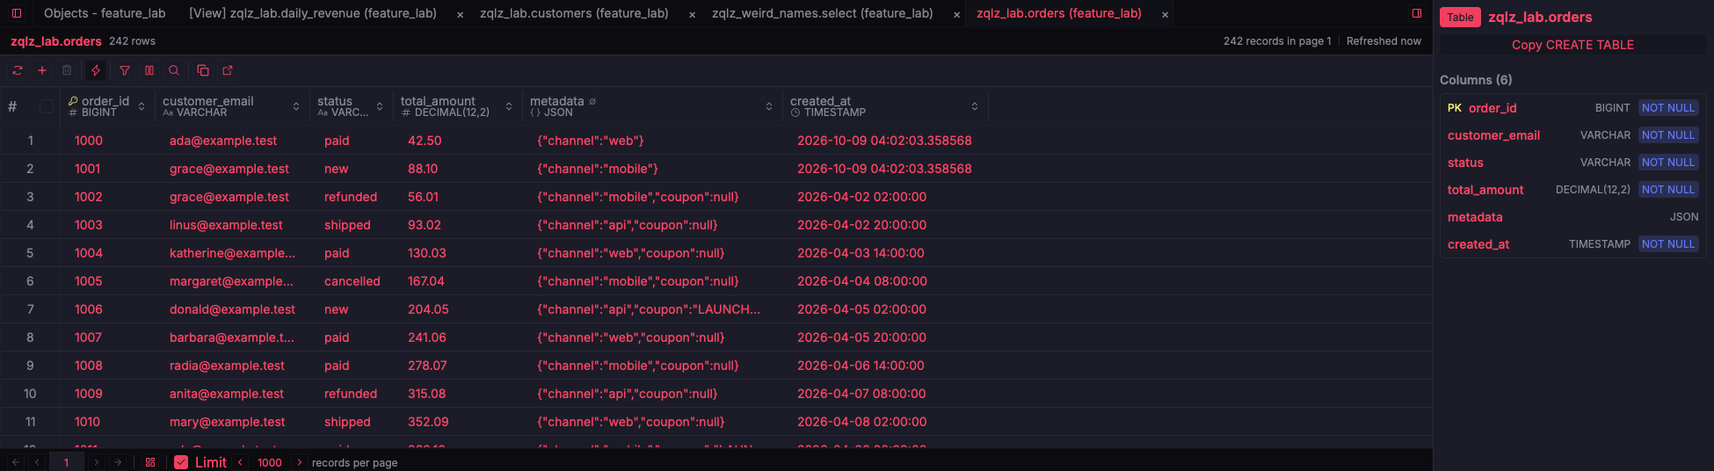Click the export external link icon
The width and height of the screenshot is (1714, 471).
(x=228, y=70)
